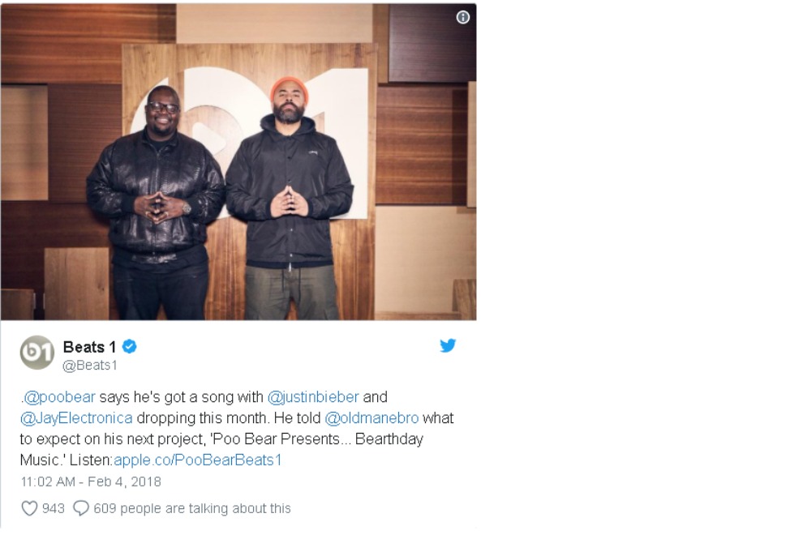This screenshot has width=803, height=535.
Task: Click the 943 likes count
Action: pyautogui.click(x=54, y=508)
